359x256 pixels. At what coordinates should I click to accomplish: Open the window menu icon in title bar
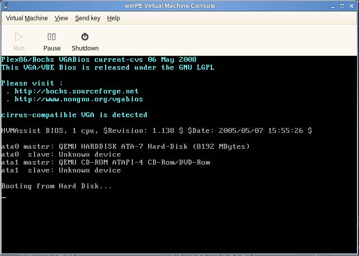point(6,5)
